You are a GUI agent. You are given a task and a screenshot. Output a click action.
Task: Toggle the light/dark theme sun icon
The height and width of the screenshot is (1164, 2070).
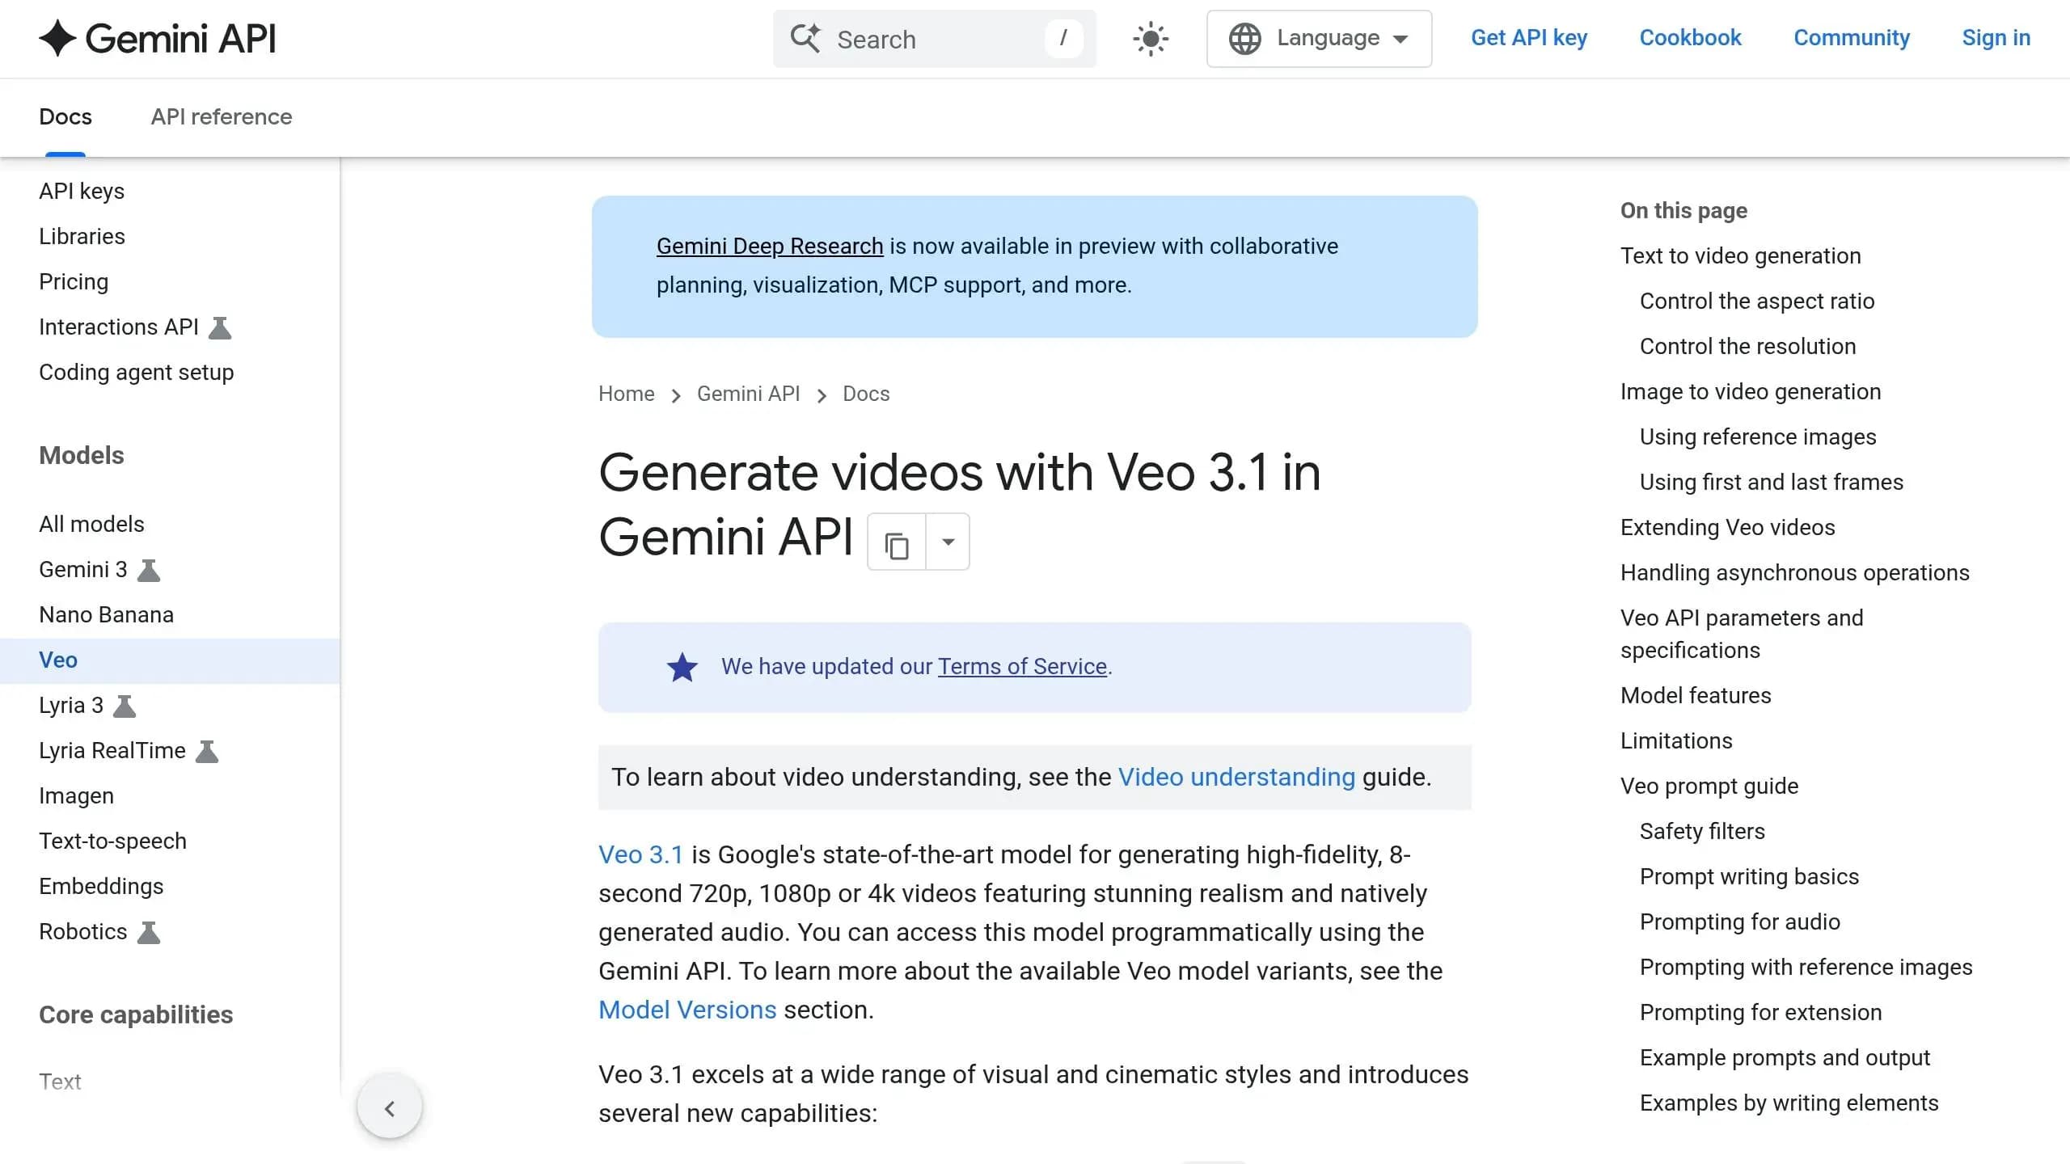point(1151,39)
